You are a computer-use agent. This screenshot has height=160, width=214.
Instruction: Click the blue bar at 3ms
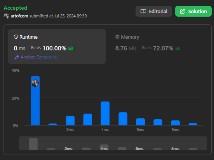point(88,119)
